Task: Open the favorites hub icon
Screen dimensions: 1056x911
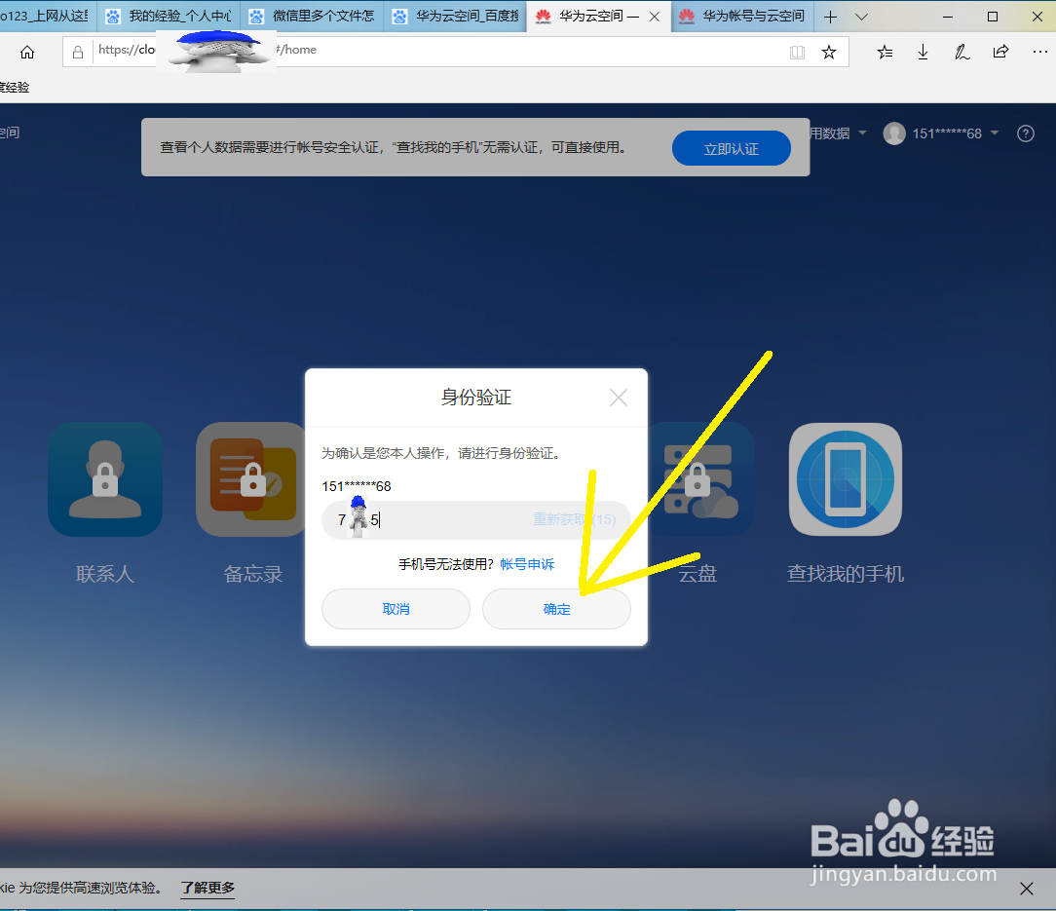Action: [885, 52]
